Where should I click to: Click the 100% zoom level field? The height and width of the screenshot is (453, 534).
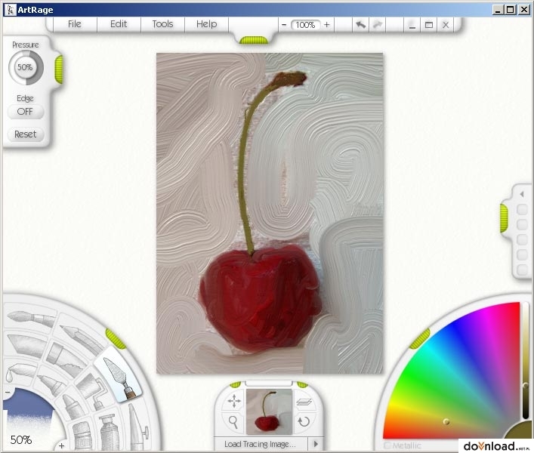(x=305, y=25)
